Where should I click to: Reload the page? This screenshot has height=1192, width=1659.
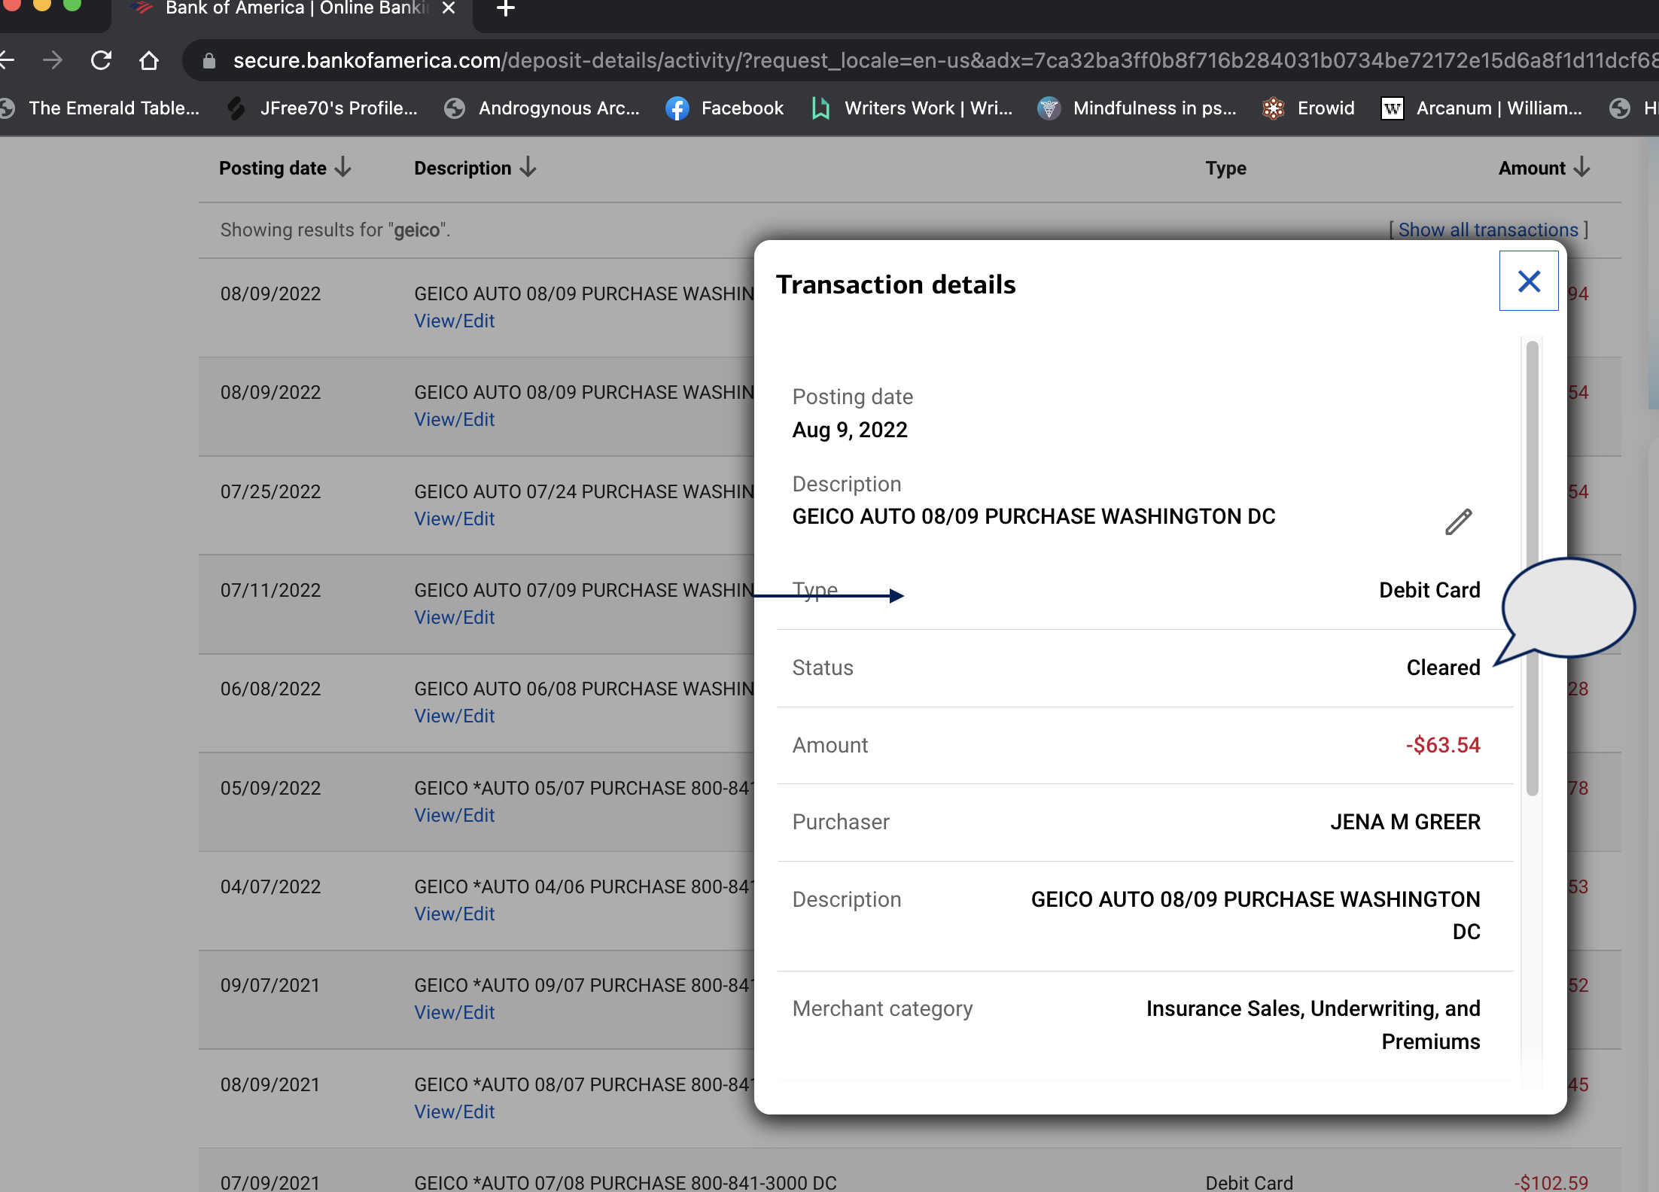(100, 60)
